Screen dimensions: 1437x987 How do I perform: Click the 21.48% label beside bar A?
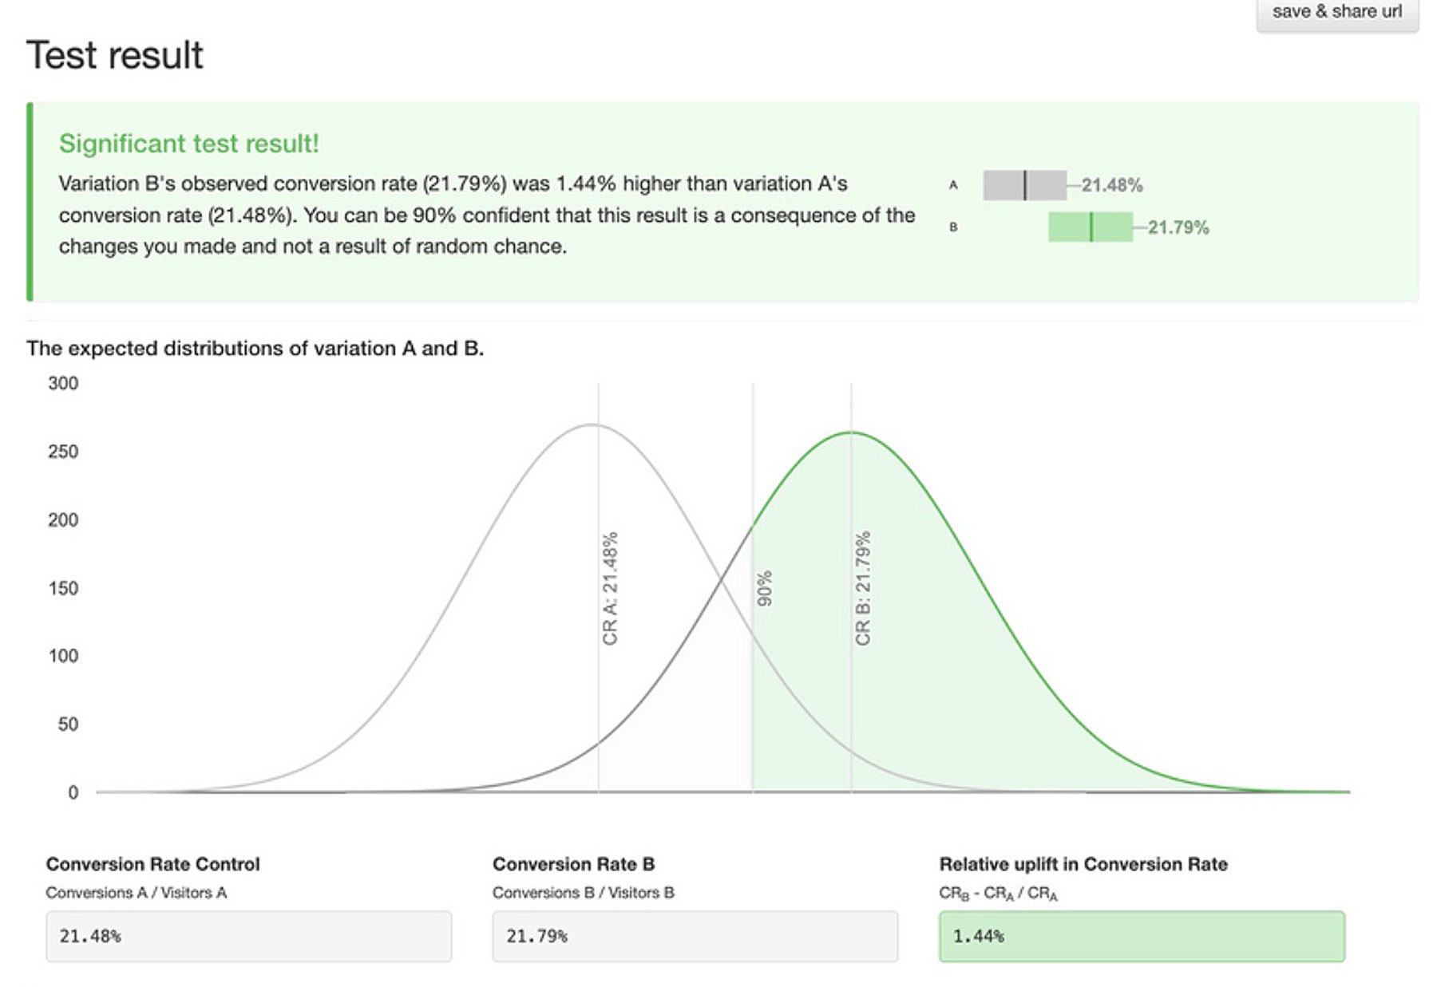tap(1112, 185)
